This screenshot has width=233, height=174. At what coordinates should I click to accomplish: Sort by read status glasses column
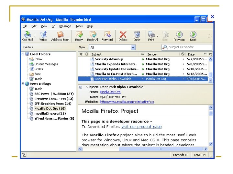(x=142, y=54)
